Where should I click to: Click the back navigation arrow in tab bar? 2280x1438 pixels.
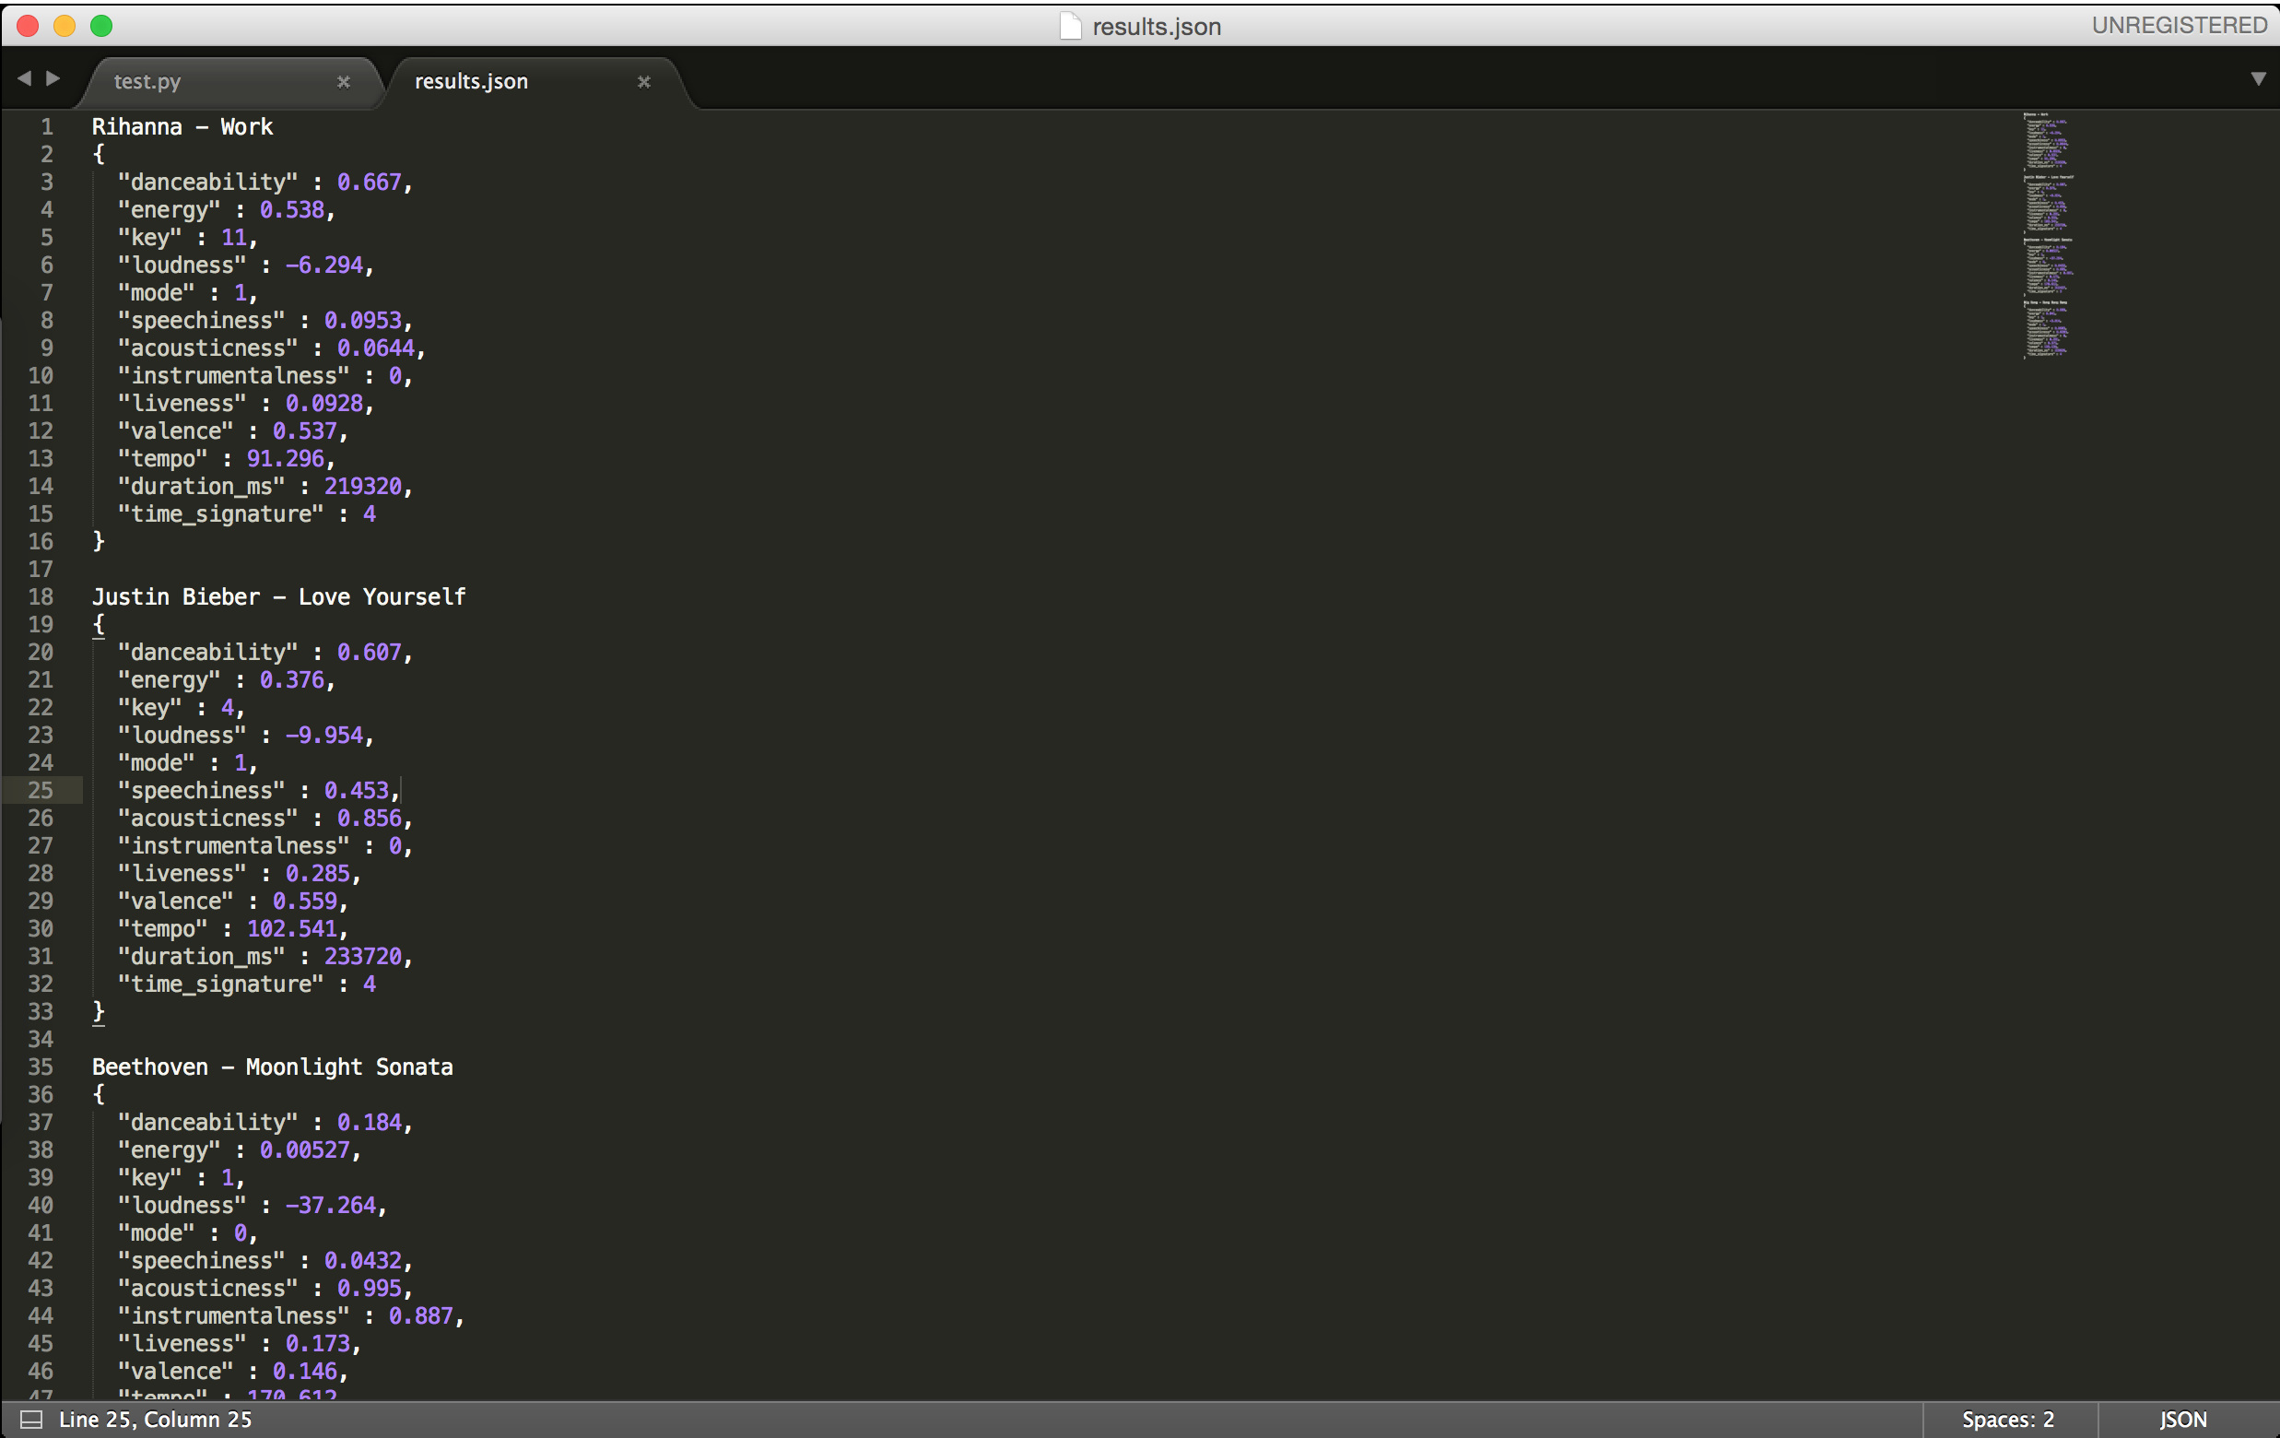click(x=24, y=78)
